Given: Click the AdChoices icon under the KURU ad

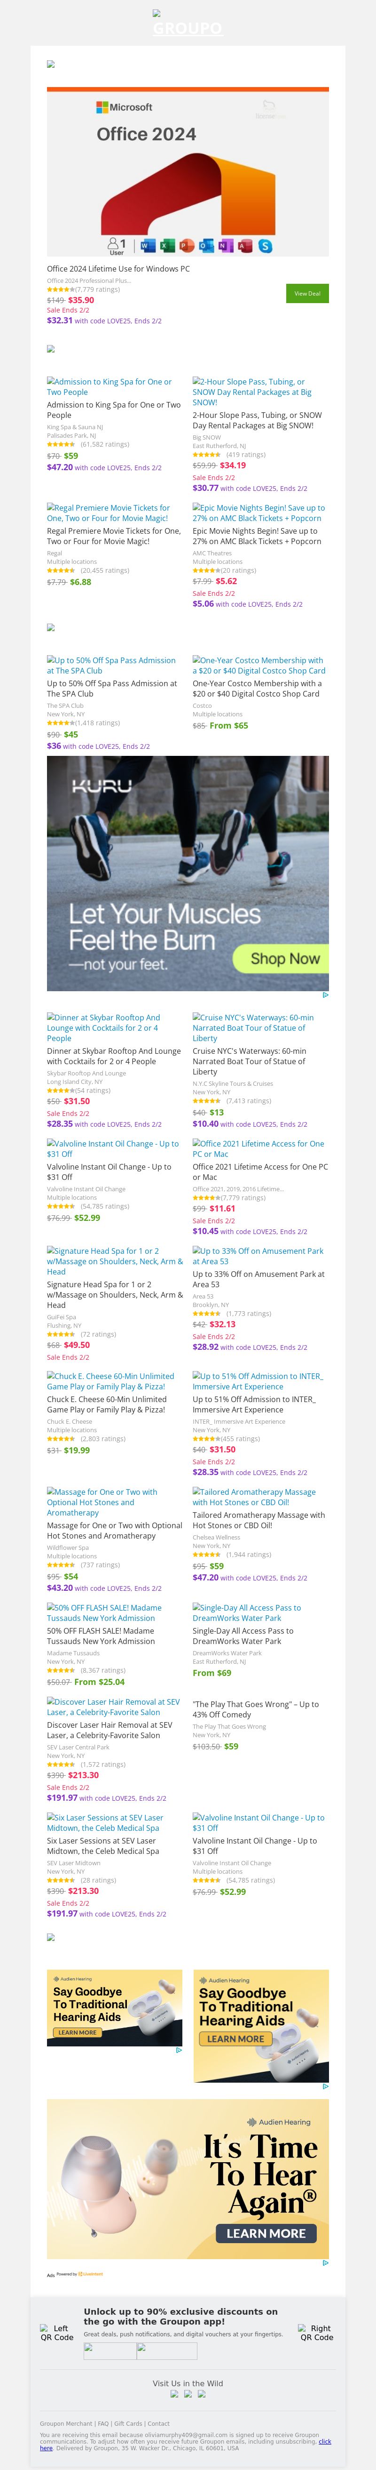Looking at the screenshot, I should coord(325,995).
